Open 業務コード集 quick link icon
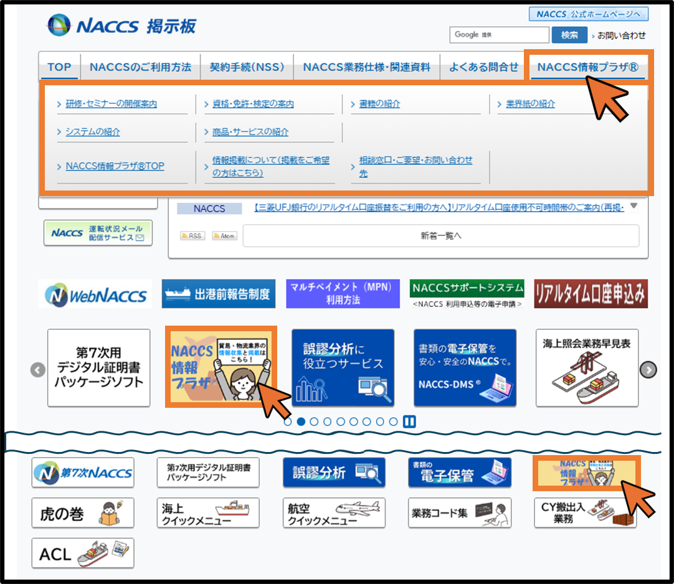 point(459,513)
